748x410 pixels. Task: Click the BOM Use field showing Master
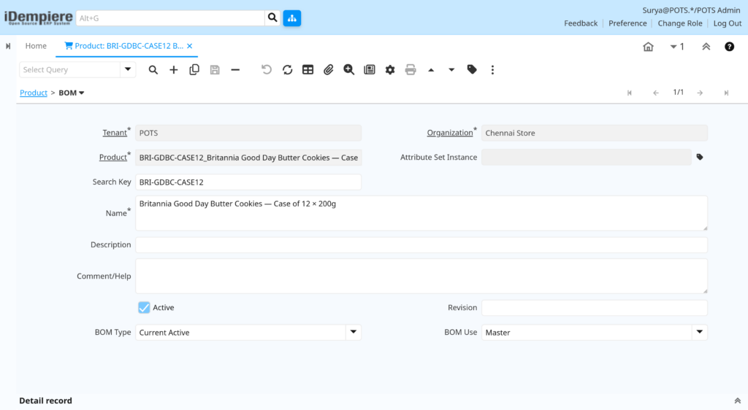(x=587, y=333)
